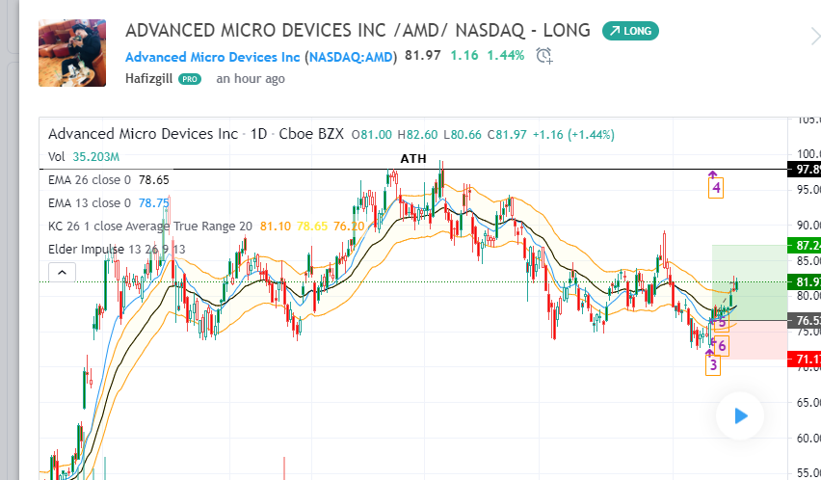Click the idea title ADVANCED MICRO DEVICES INC heading
This screenshot has height=480, width=821.
coord(358,30)
